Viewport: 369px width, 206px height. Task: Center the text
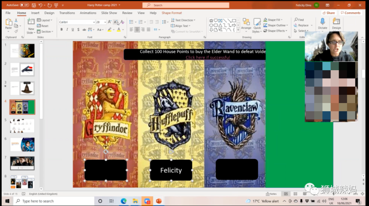click(x=137, y=30)
